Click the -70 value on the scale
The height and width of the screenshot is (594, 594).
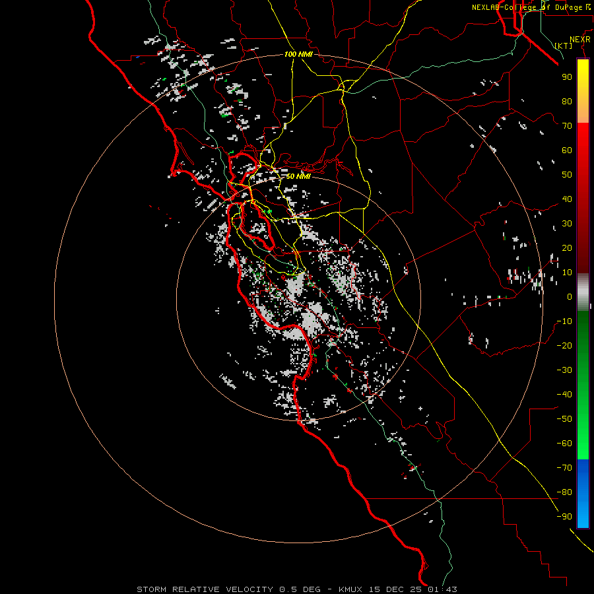tap(564, 468)
